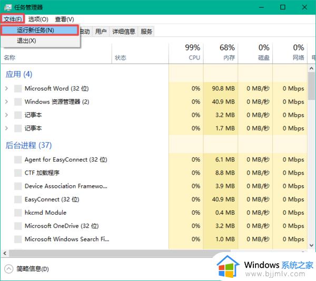Sort by the 内存 68% column header
316x281 pixels.
221,53
